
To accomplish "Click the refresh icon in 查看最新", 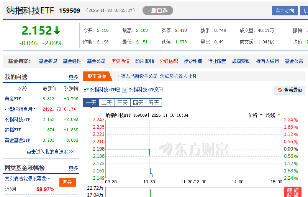I will pos(280,90).
